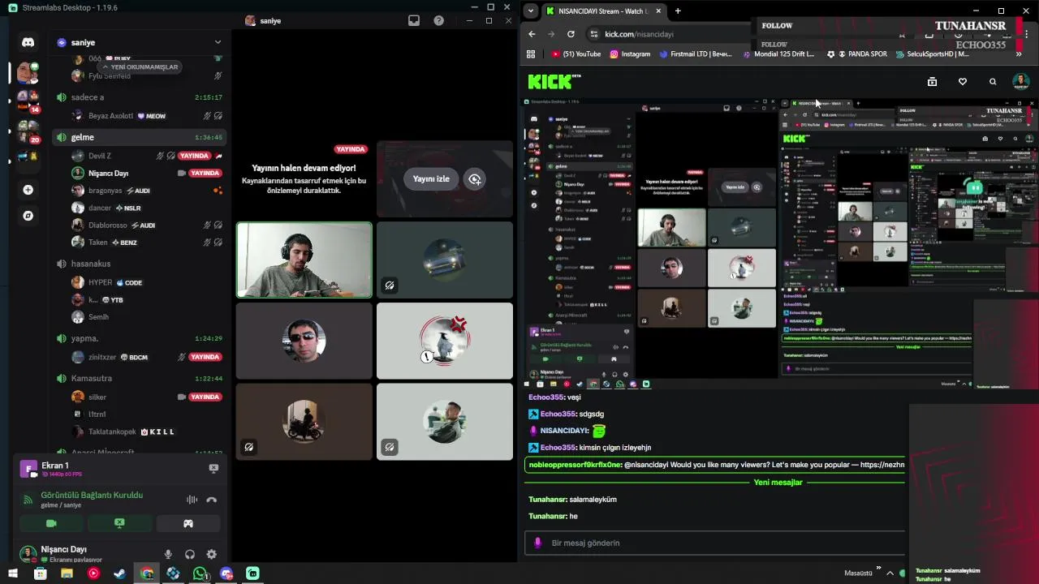Click YAYINDA badge next to zinitxzer
This screenshot has width=1039, height=584.
tap(205, 357)
